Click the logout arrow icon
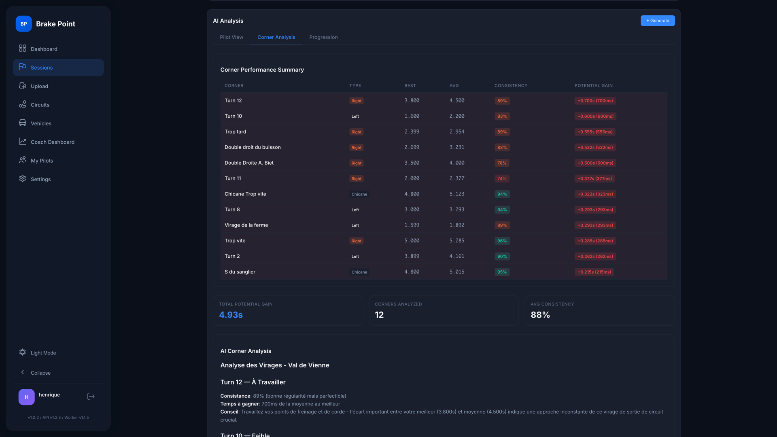This screenshot has width=777, height=437. [91, 397]
